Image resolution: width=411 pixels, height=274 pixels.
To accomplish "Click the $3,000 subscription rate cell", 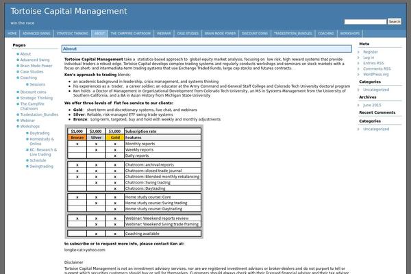I will [115, 131].
